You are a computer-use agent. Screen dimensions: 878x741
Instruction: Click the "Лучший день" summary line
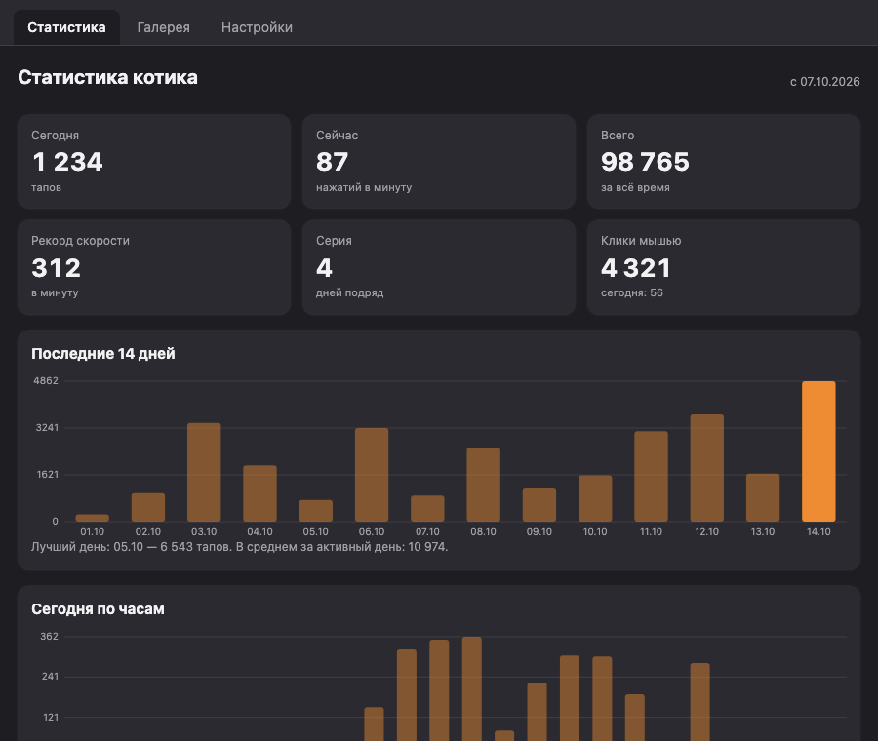tap(240, 547)
